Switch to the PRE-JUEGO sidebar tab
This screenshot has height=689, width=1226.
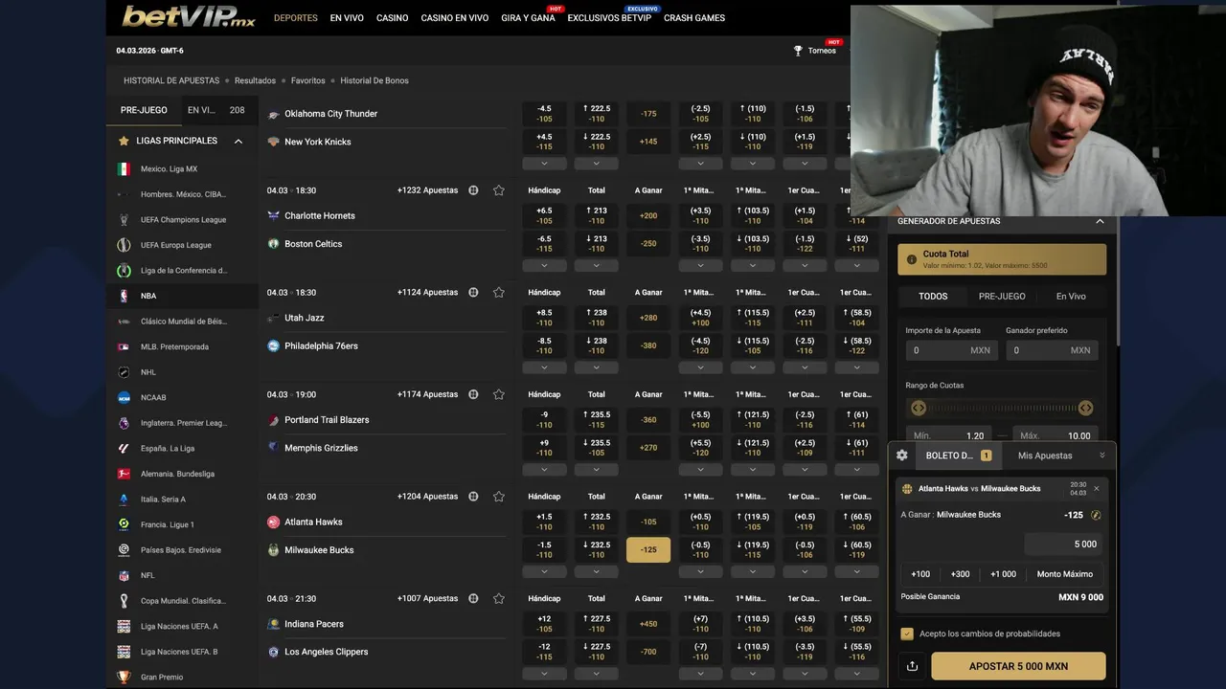[x=144, y=110]
